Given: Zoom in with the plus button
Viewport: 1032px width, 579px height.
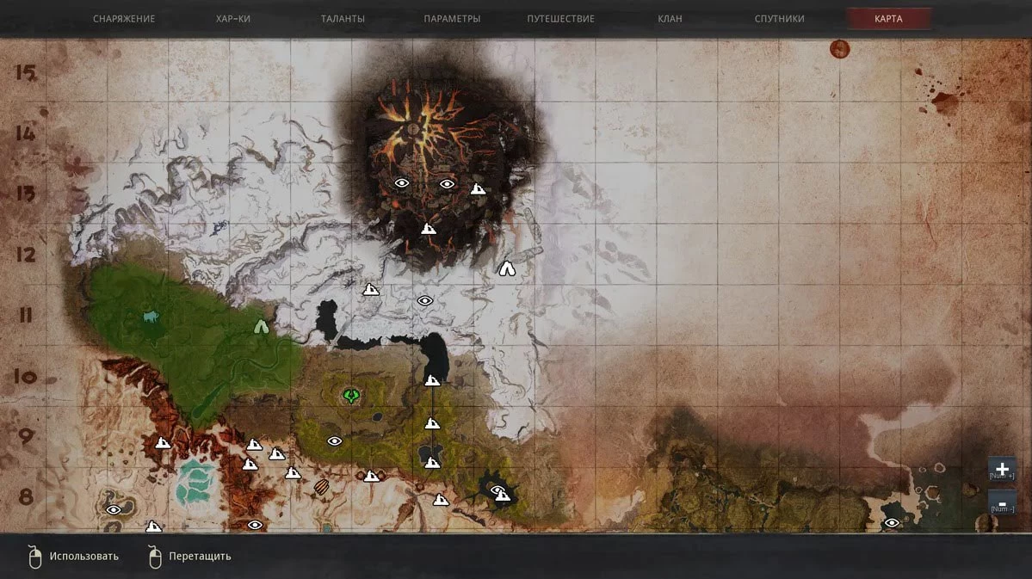Looking at the screenshot, I should click(x=1002, y=469).
